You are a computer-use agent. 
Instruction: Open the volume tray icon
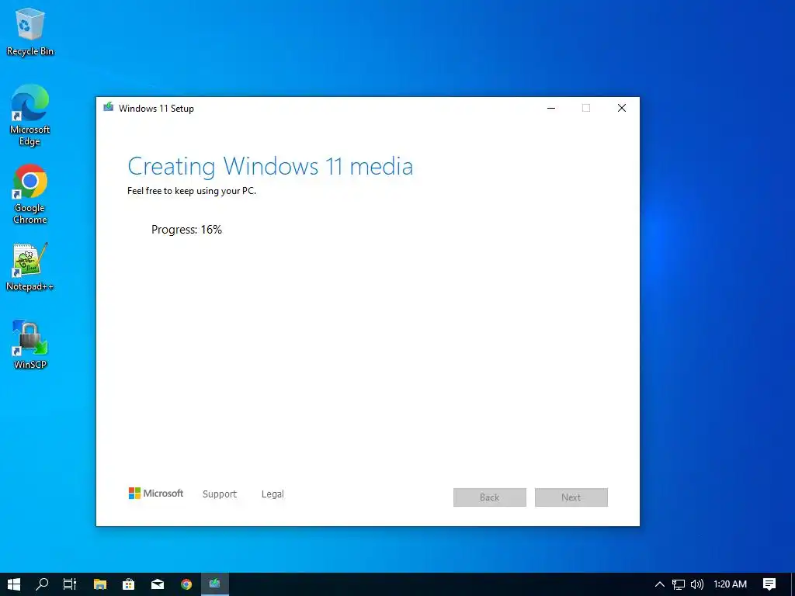click(x=697, y=584)
